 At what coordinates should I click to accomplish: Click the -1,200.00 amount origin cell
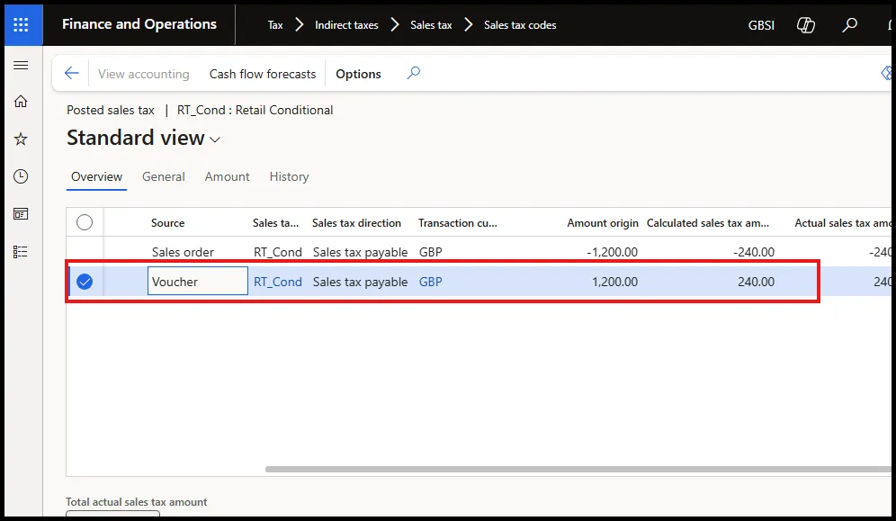[612, 252]
